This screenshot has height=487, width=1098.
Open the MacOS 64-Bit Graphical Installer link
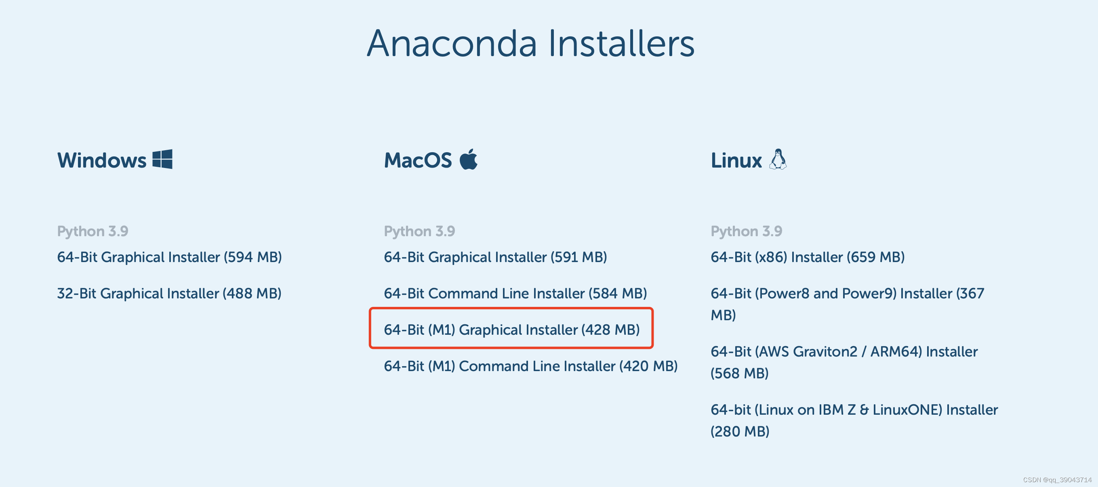[x=496, y=256]
